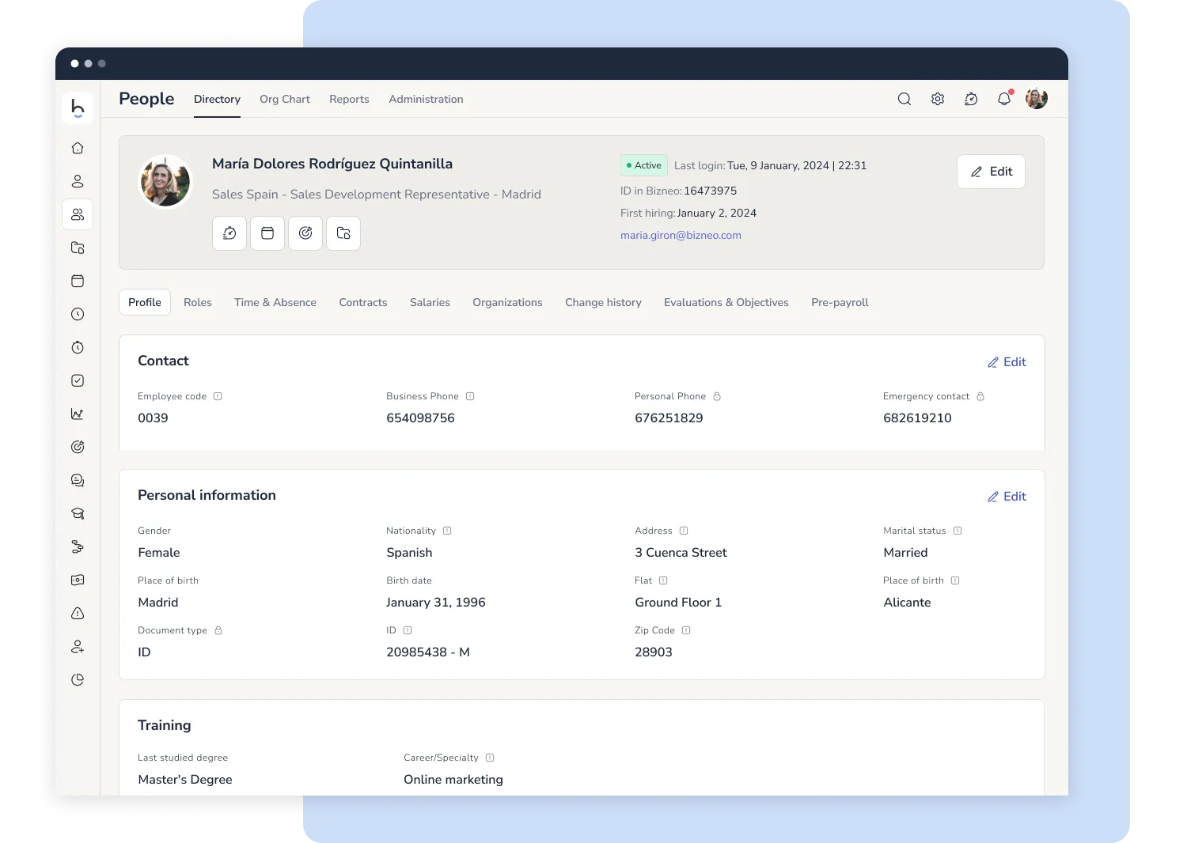This screenshot has height=843, width=1187.
Task: Open the Org Chart tab
Action: pos(285,99)
